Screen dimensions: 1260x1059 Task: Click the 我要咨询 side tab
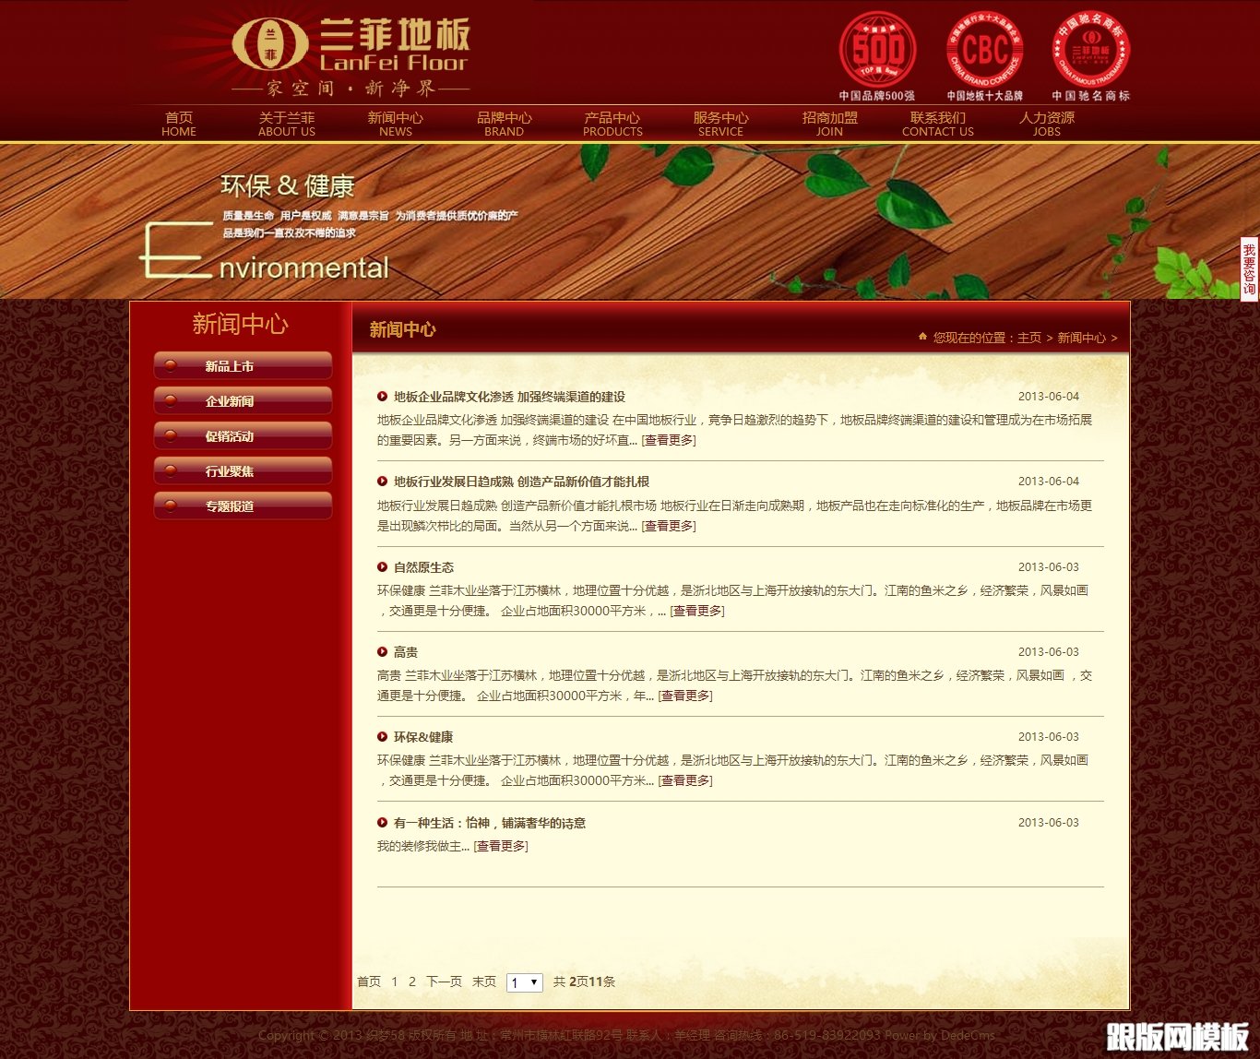(x=1249, y=269)
